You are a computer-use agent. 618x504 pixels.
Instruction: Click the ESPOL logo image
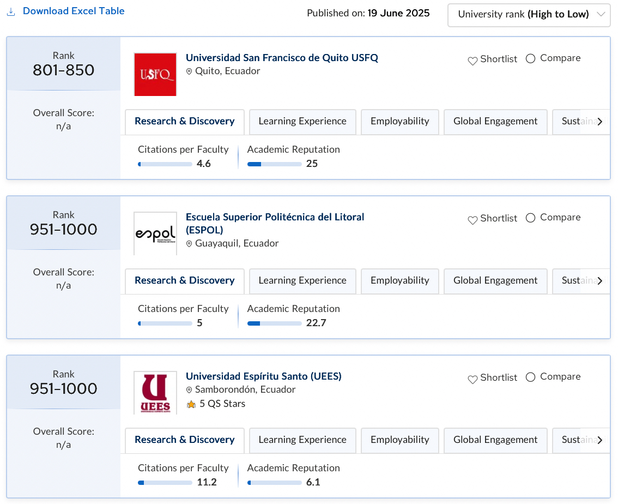(x=155, y=233)
